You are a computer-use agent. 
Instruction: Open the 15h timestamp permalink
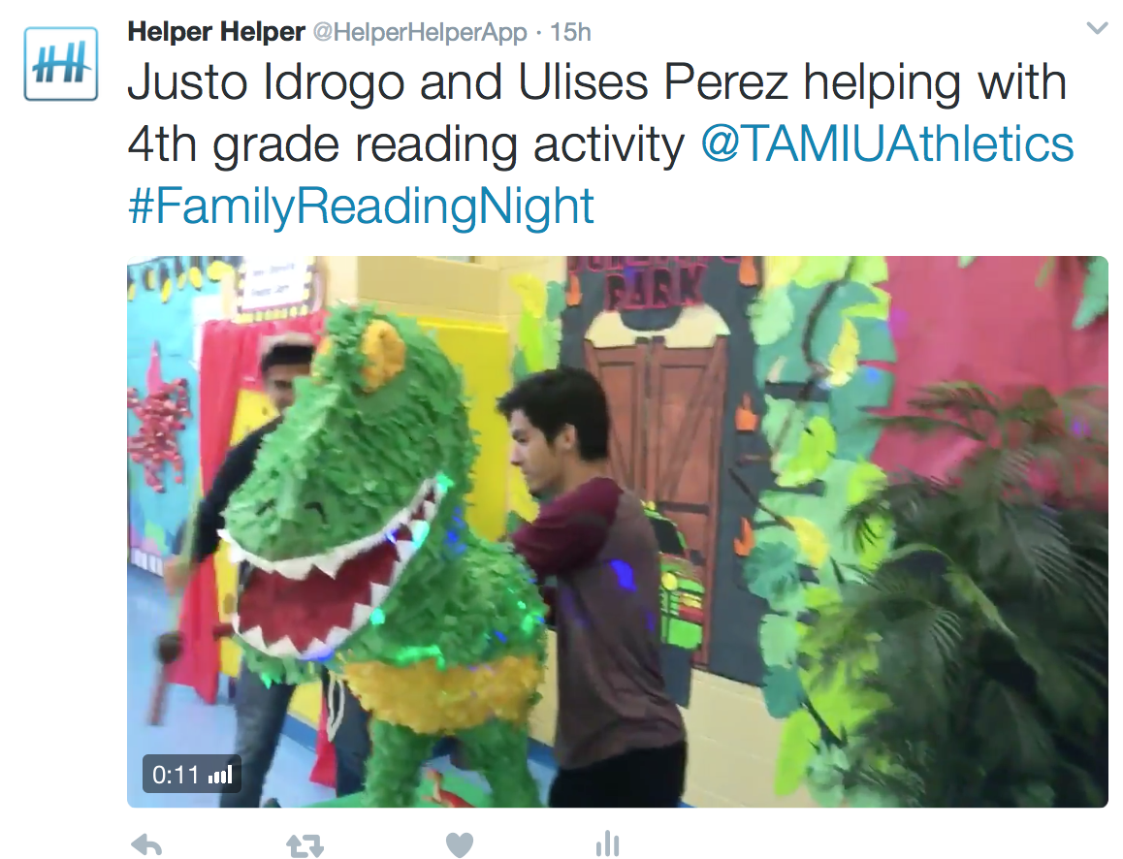point(570,32)
